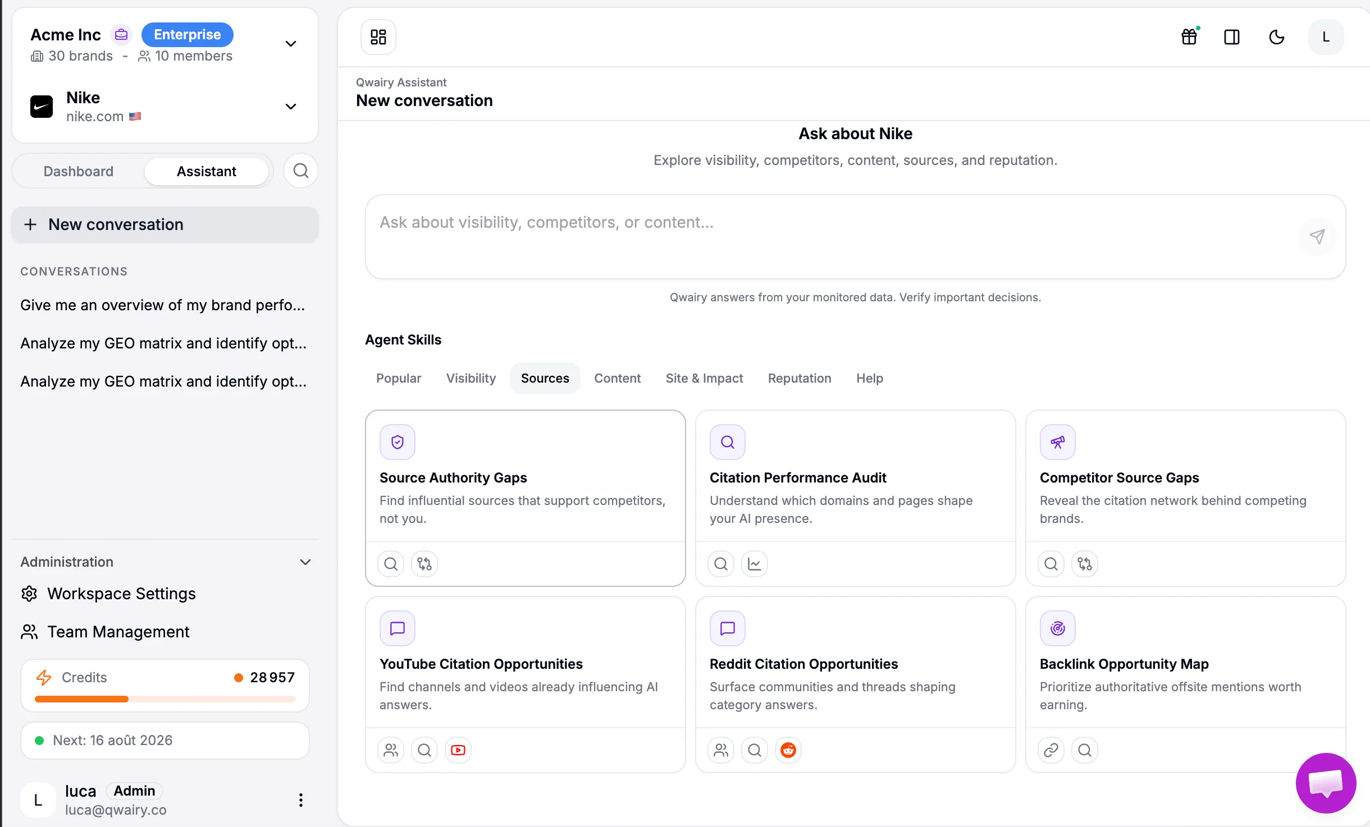
Task: Click the Enterprise plan badge
Action: [x=188, y=35]
